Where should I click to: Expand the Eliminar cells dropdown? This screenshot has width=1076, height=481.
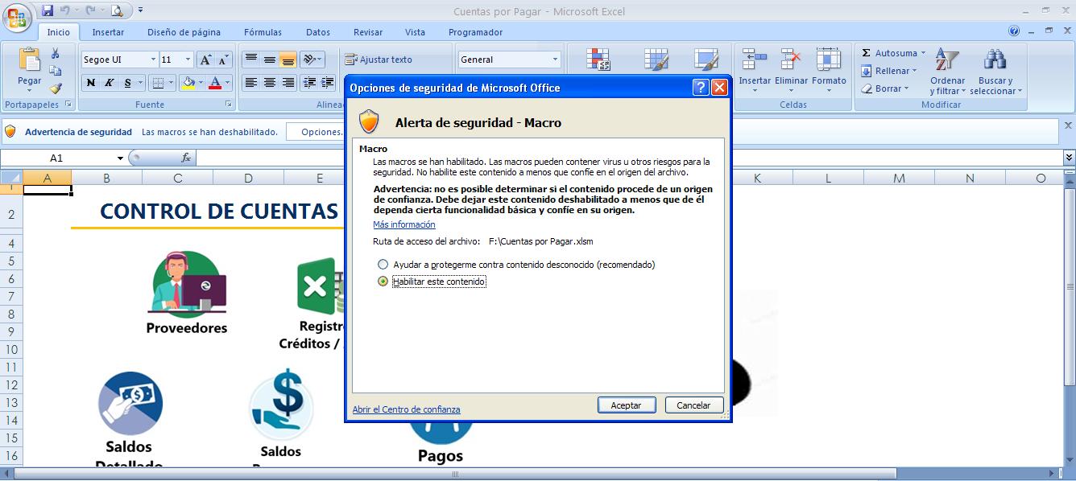(792, 90)
